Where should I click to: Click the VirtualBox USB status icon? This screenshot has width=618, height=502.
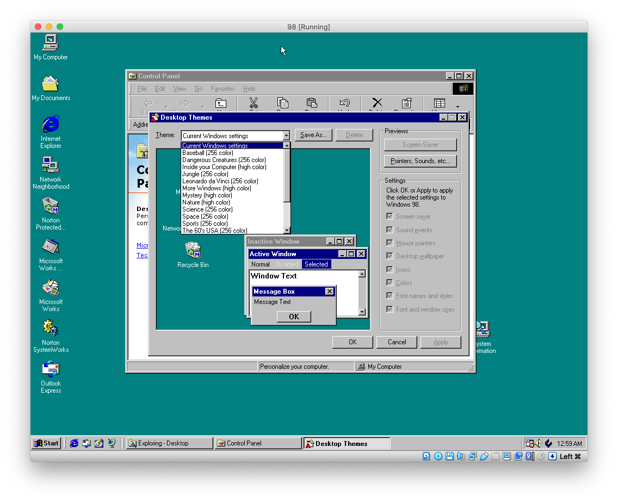click(x=484, y=456)
